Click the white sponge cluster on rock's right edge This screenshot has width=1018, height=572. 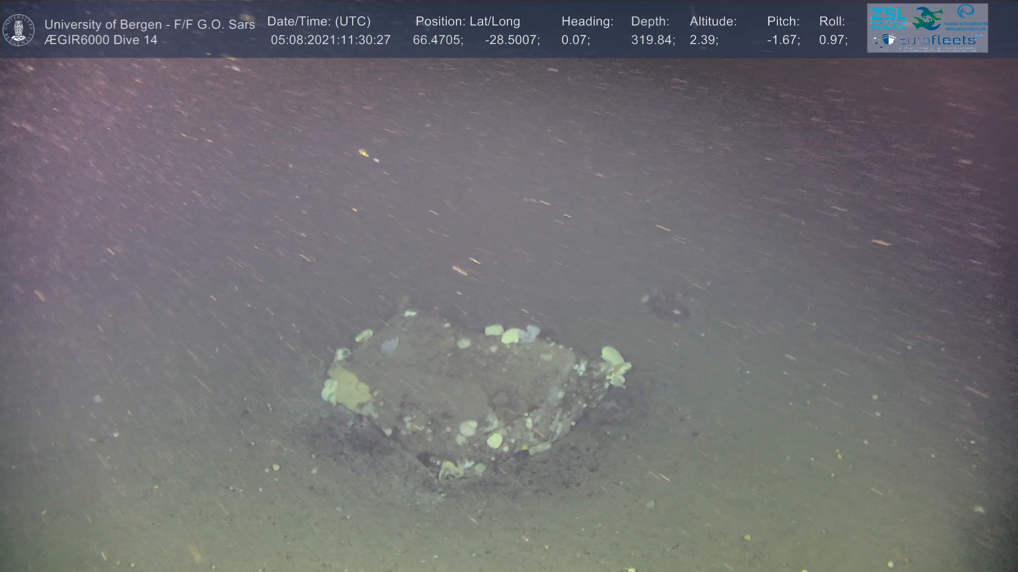click(x=615, y=365)
